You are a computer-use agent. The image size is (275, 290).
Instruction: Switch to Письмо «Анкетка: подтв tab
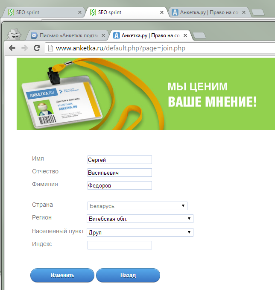coord(67,35)
